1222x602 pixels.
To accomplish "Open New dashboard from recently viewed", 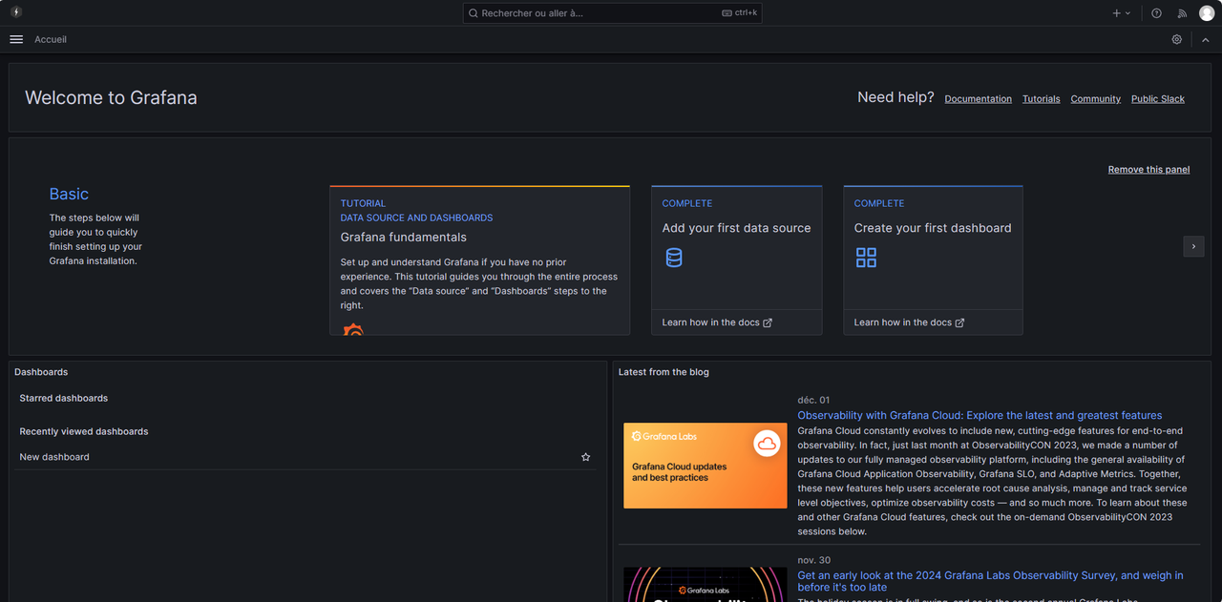I will [54, 457].
